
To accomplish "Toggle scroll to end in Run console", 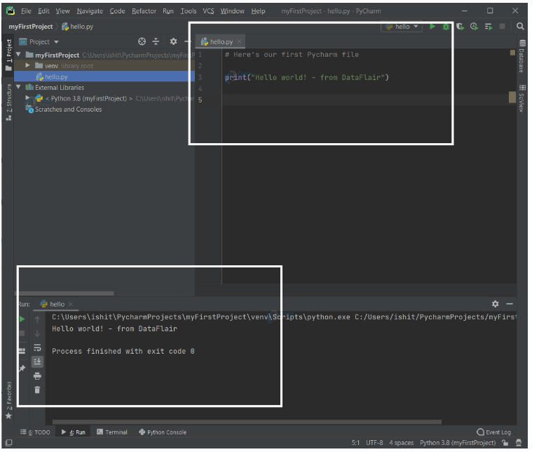I will click(x=37, y=361).
